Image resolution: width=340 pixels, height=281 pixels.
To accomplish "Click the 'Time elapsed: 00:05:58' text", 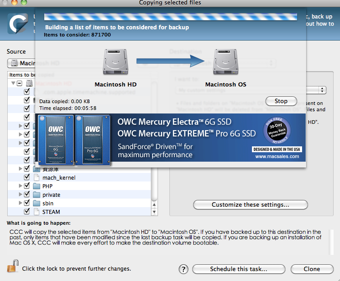I will point(68,108).
